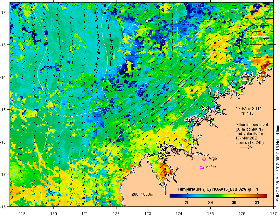Image resolution: width=280 pixels, height=216 pixels.
Task: Click the '125' longitude axis label
Action: [x=211, y=213]
